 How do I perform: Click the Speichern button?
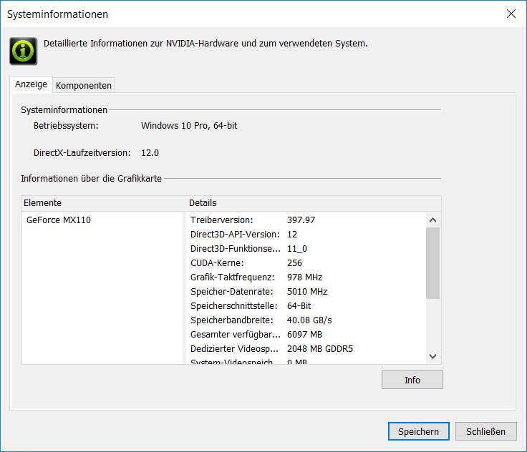click(418, 431)
